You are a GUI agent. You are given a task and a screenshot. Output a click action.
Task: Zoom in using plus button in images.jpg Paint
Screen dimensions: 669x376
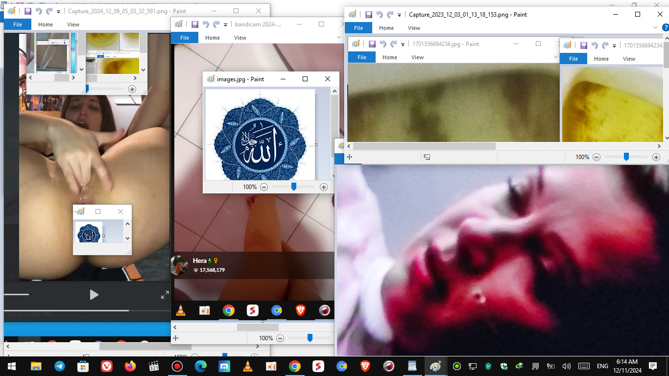(323, 187)
